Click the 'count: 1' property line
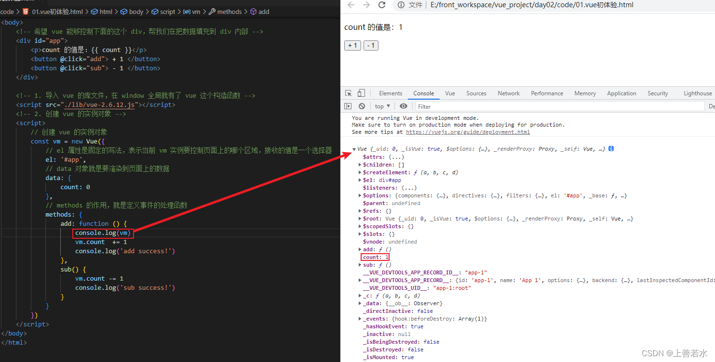 [375, 257]
